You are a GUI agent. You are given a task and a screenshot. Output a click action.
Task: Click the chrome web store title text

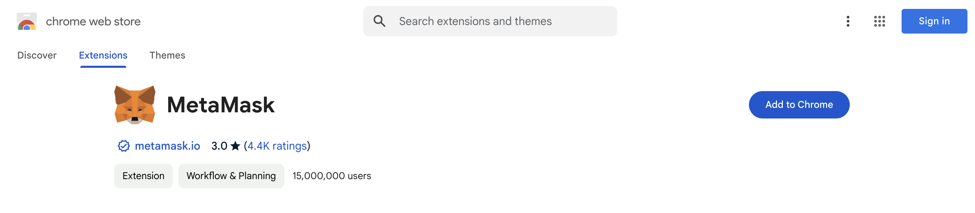93,22
